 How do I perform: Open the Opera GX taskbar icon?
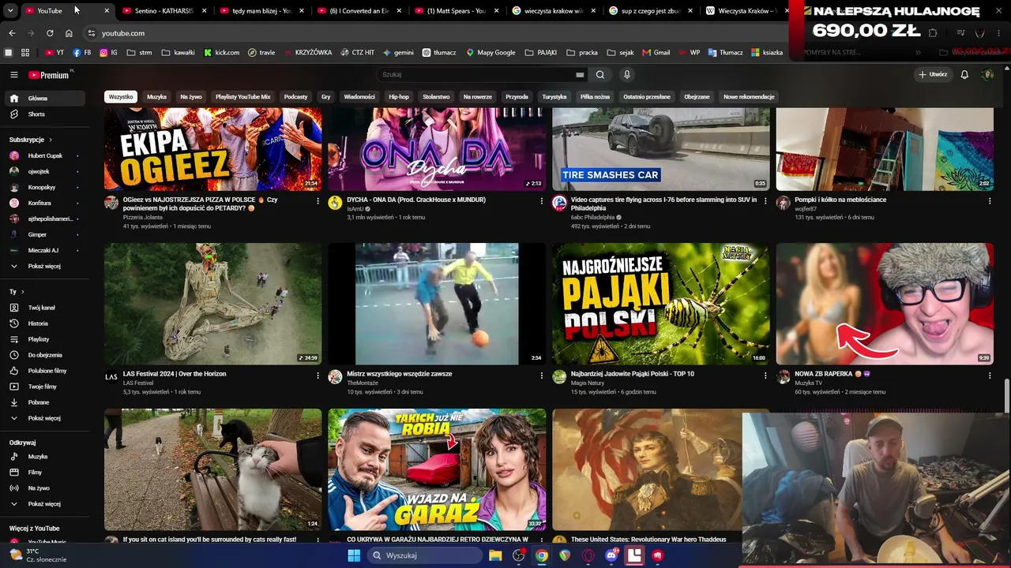point(588,555)
